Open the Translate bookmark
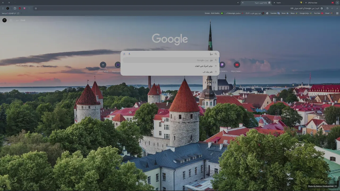Screen dimensions: 340x191 tap(275, 13)
